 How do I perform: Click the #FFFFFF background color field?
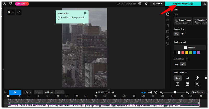click(x=190, y=48)
